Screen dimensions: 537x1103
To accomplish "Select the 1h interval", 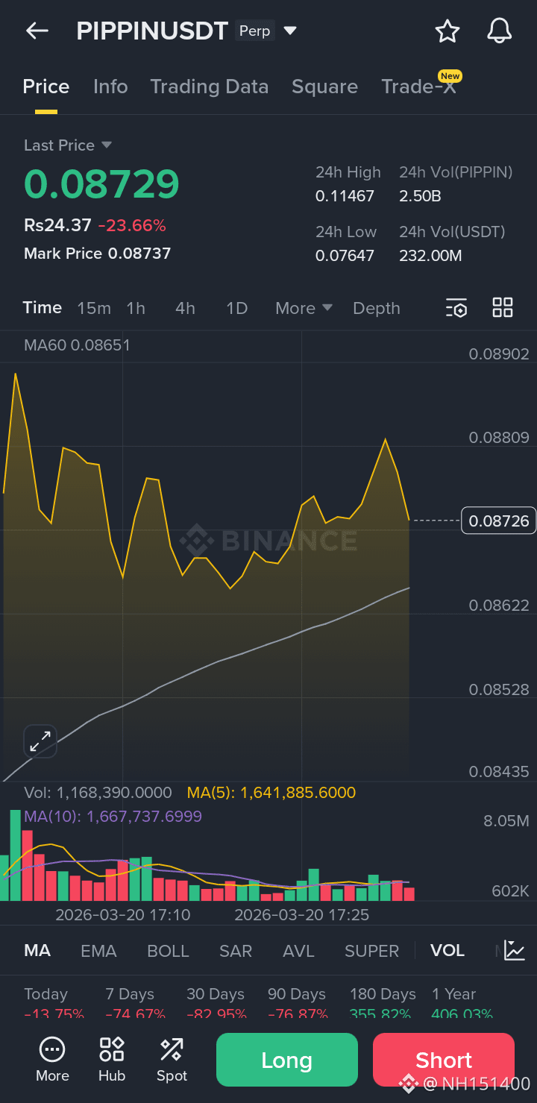I will 136,308.
